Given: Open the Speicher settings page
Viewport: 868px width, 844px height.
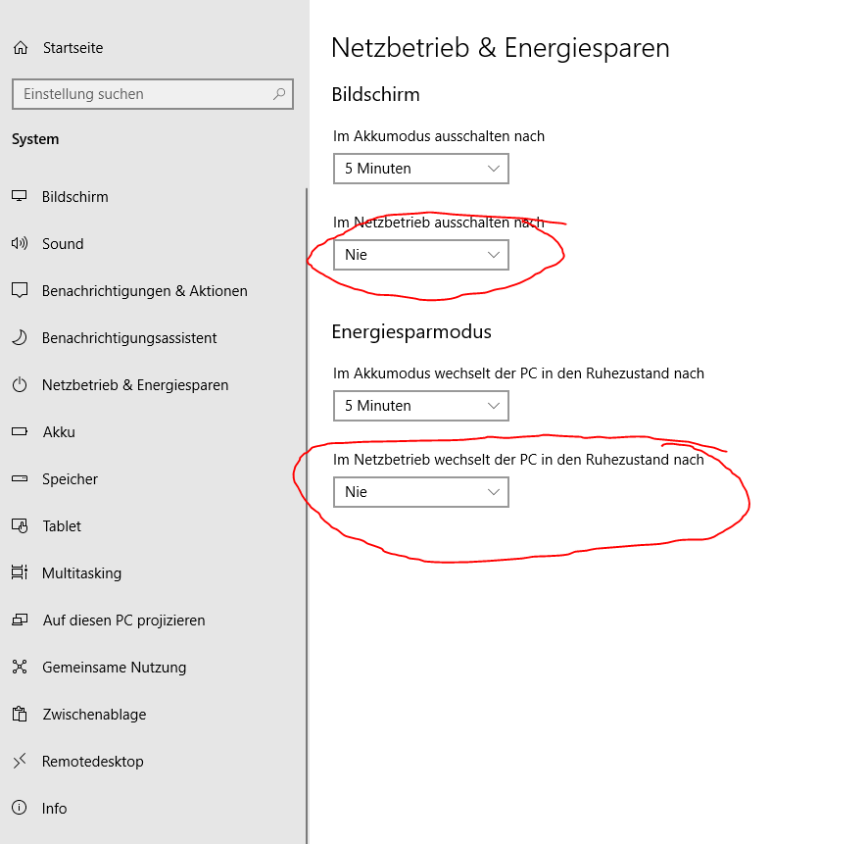Looking at the screenshot, I should 70,479.
